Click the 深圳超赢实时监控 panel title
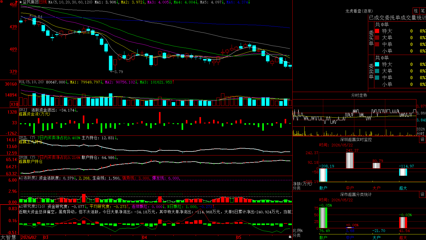This screenshot has height=240, width=426. tap(356, 139)
